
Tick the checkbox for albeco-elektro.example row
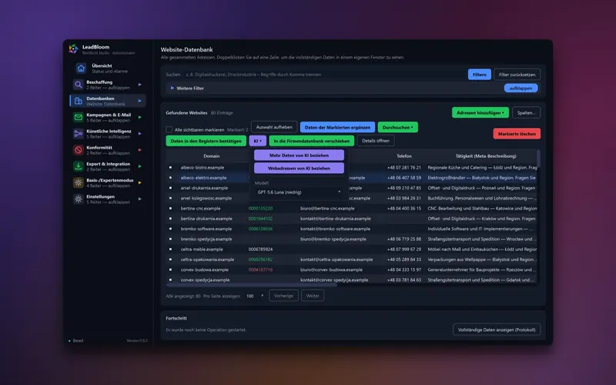tap(170, 178)
